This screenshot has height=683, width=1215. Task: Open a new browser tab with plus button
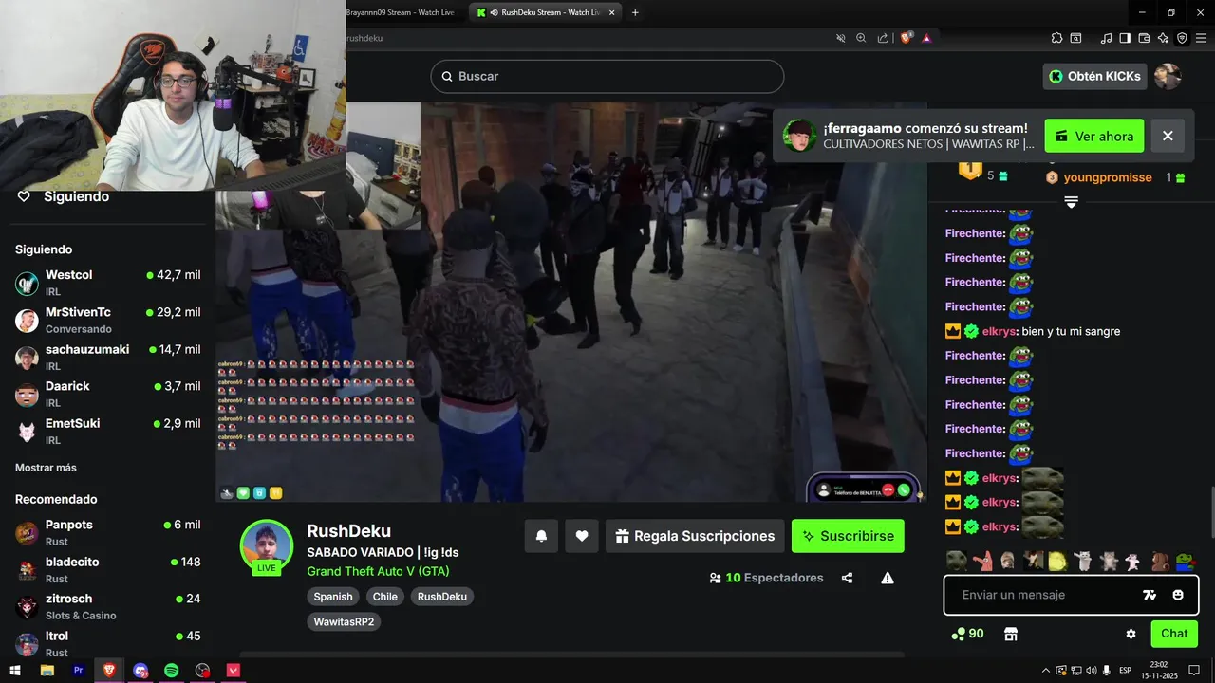[x=635, y=12]
